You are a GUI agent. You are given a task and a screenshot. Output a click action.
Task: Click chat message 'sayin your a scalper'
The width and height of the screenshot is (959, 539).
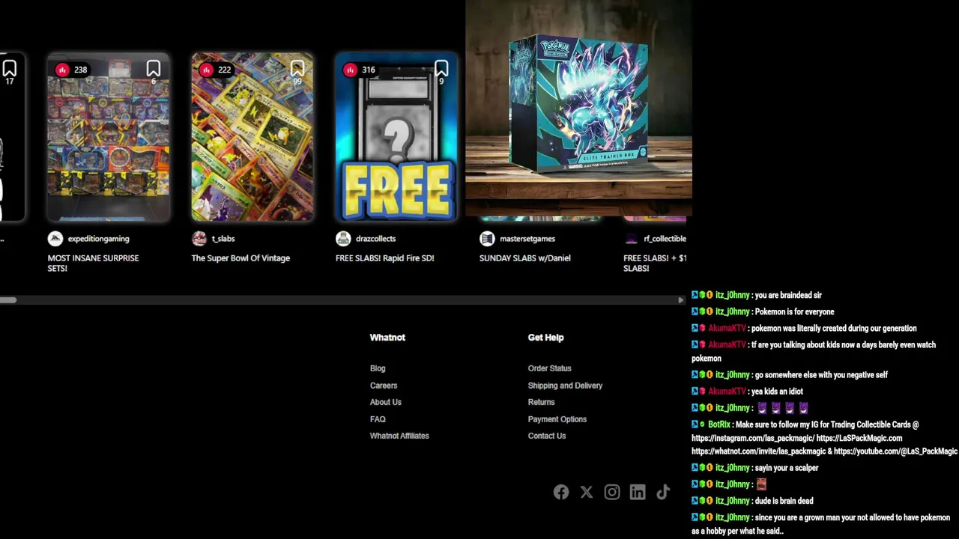[x=787, y=468]
